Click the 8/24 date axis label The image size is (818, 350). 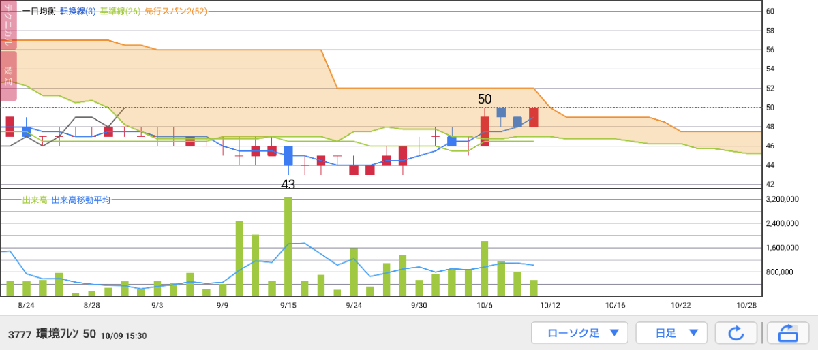tap(26, 306)
